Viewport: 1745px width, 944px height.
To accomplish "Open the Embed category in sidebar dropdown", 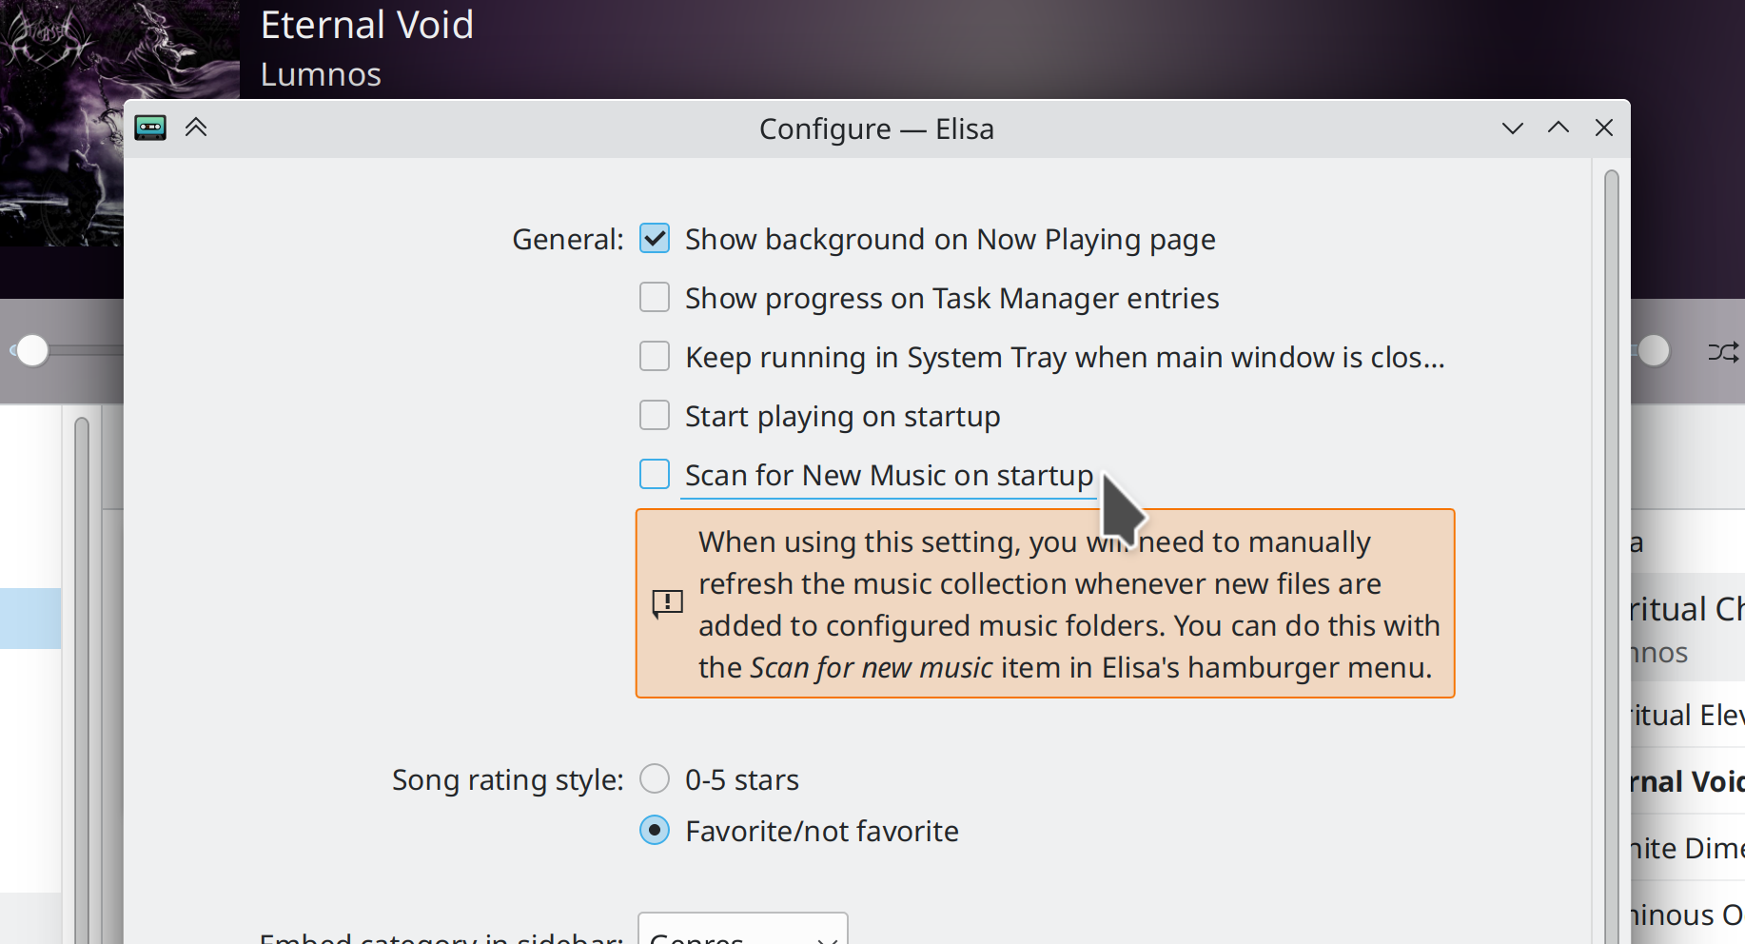I will pos(742,931).
